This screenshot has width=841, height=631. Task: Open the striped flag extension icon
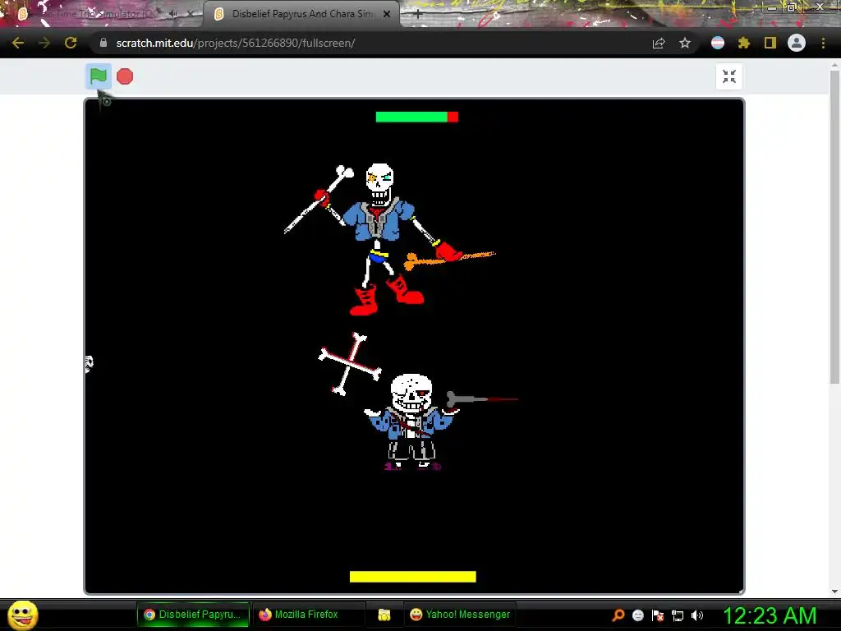pos(718,44)
